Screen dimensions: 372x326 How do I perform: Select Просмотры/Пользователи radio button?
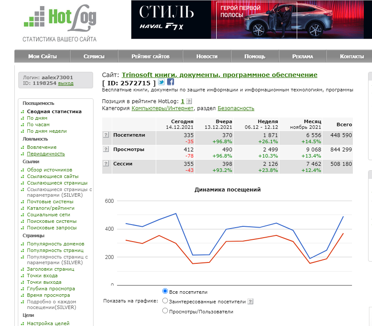point(165,311)
